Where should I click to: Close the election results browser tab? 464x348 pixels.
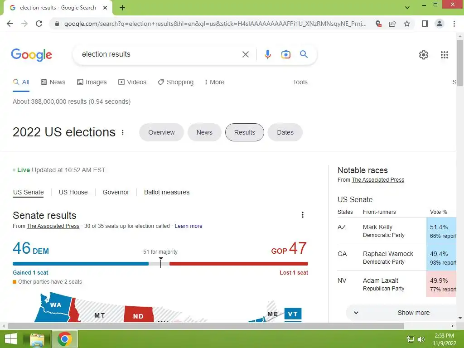click(105, 8)
